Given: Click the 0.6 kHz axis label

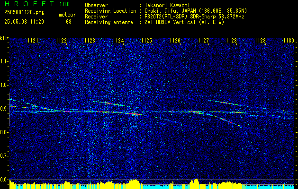Looking at the screenshot, I should click(x=4, y=180).
